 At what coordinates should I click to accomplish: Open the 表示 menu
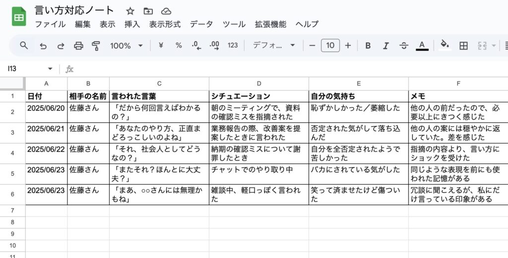[108, 24]
